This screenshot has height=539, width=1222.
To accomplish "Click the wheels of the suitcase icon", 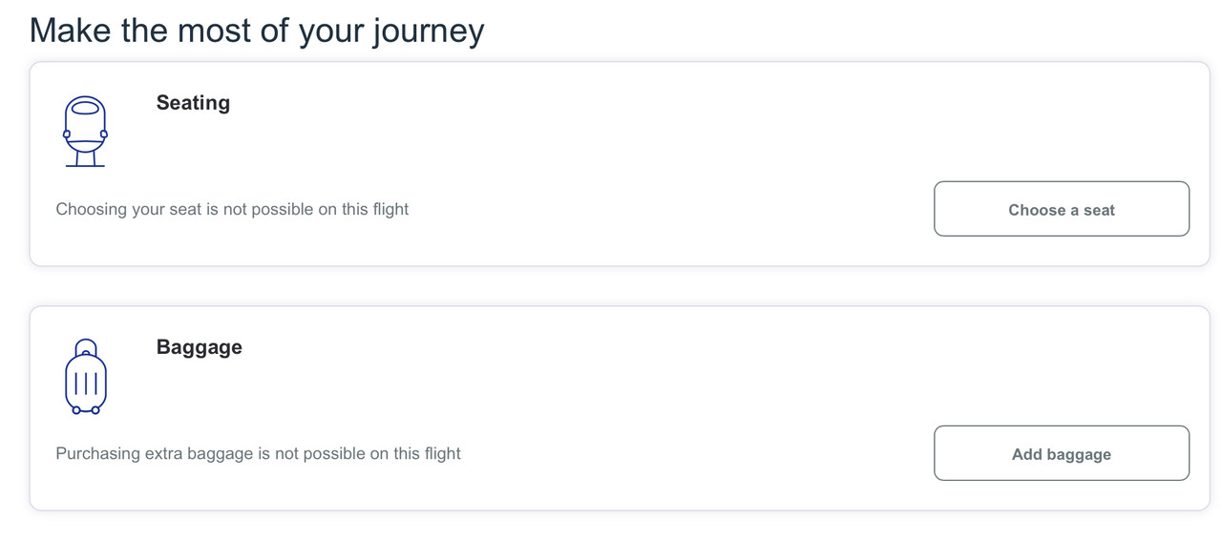I will [76, 410].
